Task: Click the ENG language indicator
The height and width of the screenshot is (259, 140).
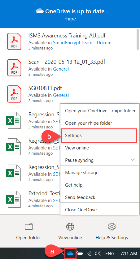Action: click(x=110, y=253)
